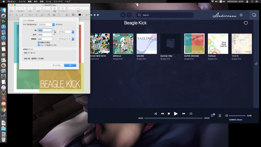This screenshot has width=261, height=147.
Task: Open the MIRACLE album cover
Action: click(123, 44)
